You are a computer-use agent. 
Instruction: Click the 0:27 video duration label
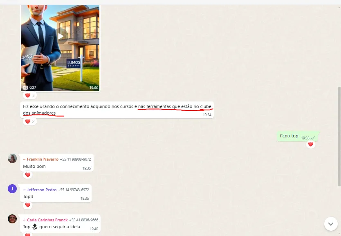tap(33, 88)
